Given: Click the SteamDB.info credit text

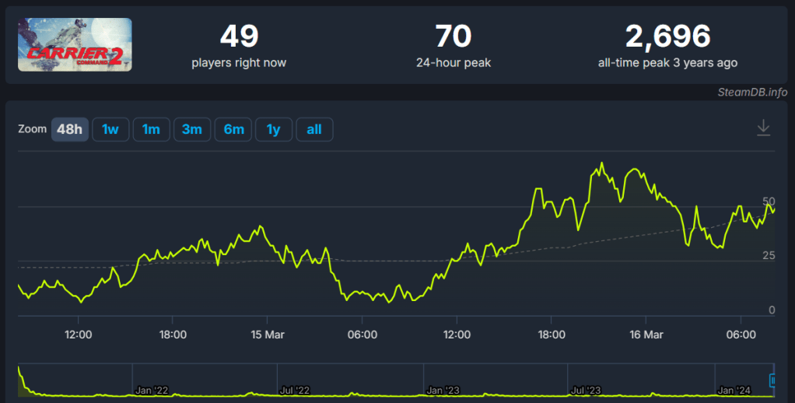Looking at the screenshot, I should pos(752,92).
